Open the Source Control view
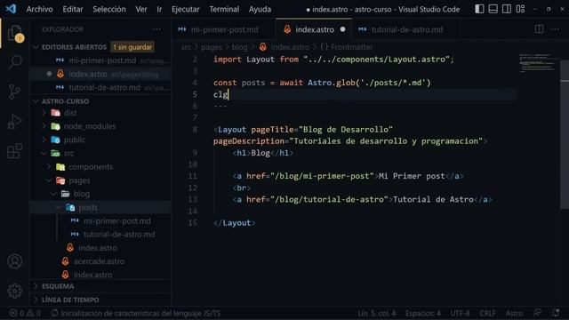Image resolution: width=569 pixels, height=320 pixels. coord(14,92)
